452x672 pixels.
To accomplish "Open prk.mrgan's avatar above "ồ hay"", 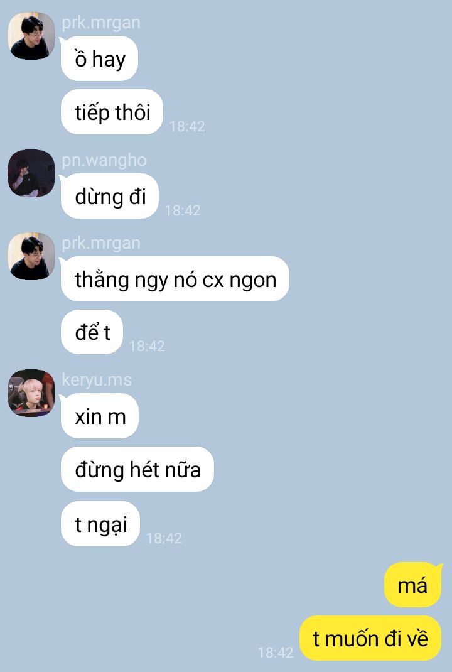I will 31,36.
